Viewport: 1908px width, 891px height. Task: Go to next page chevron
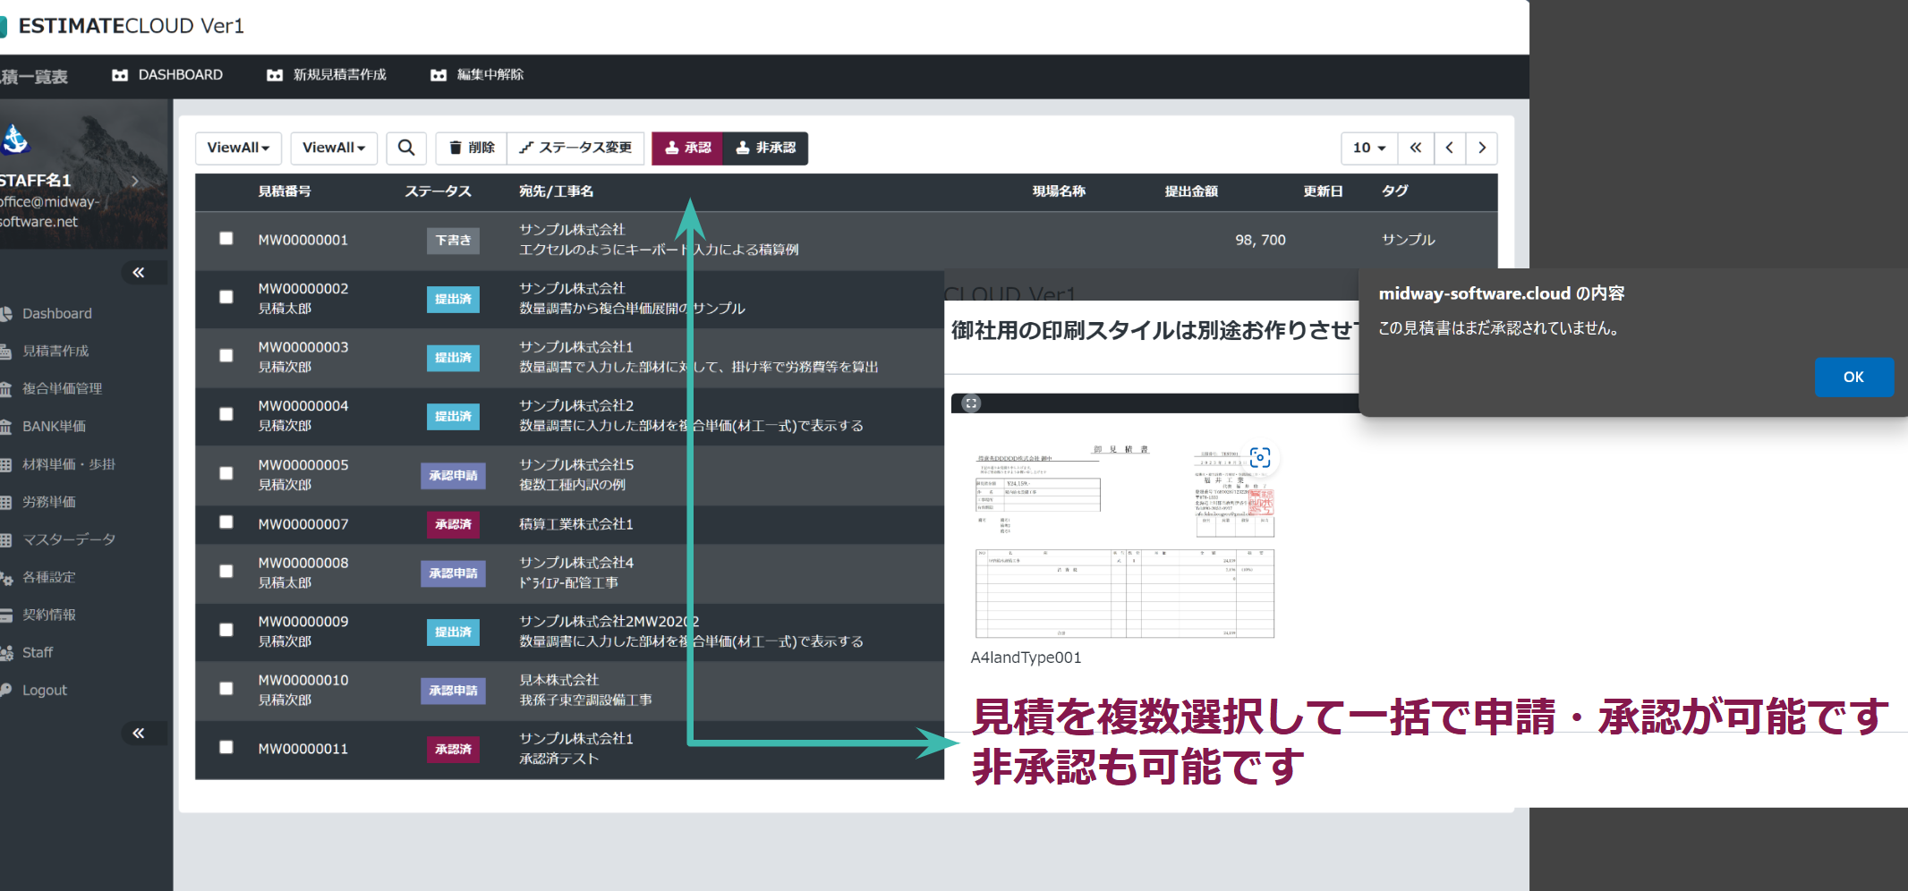(x=1482, y=148)
